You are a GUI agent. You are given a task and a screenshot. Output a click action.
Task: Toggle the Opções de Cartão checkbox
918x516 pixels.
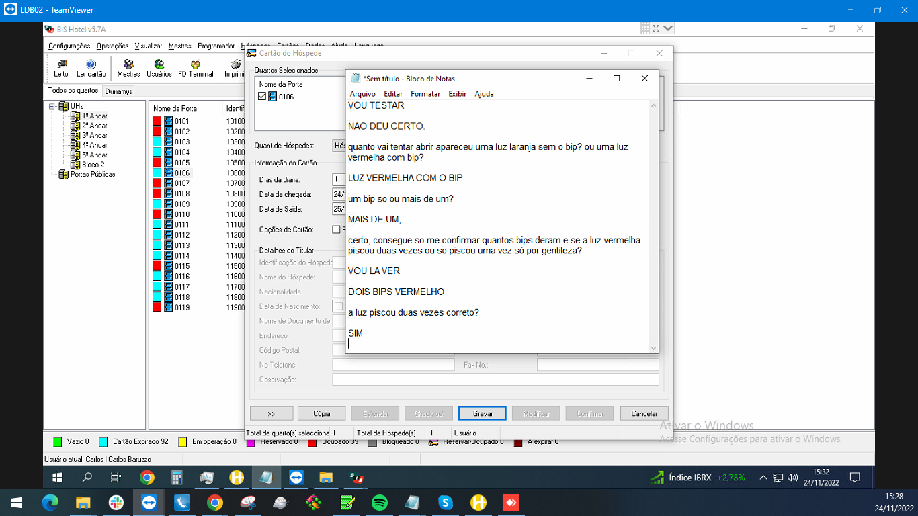[337, 230]
